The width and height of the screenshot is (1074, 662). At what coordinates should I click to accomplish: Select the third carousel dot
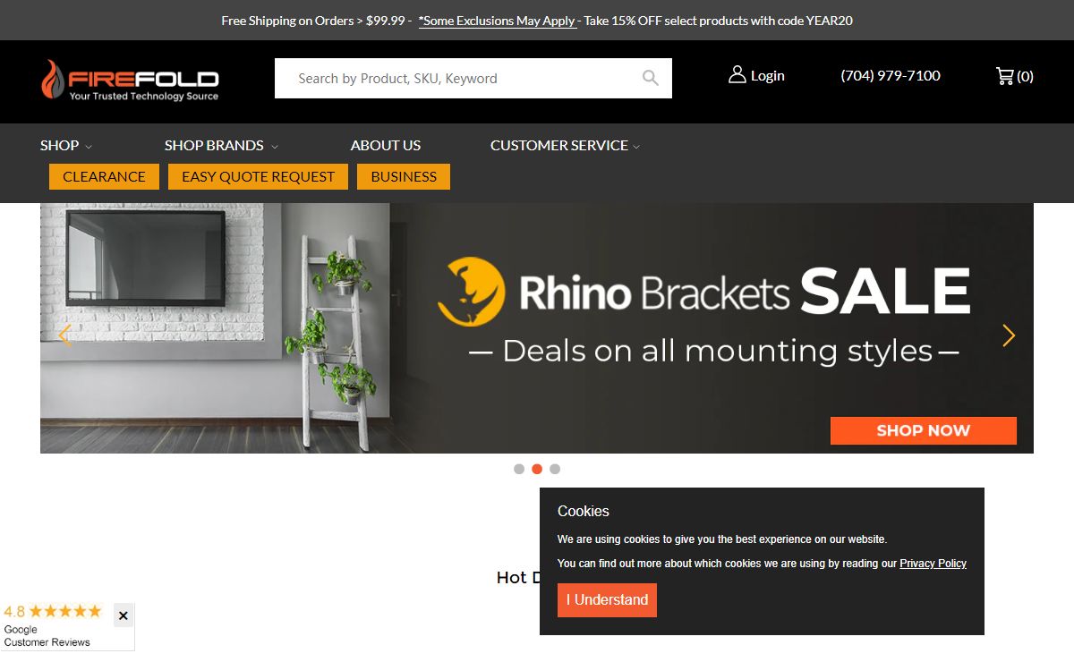click(x=555, y=469)
